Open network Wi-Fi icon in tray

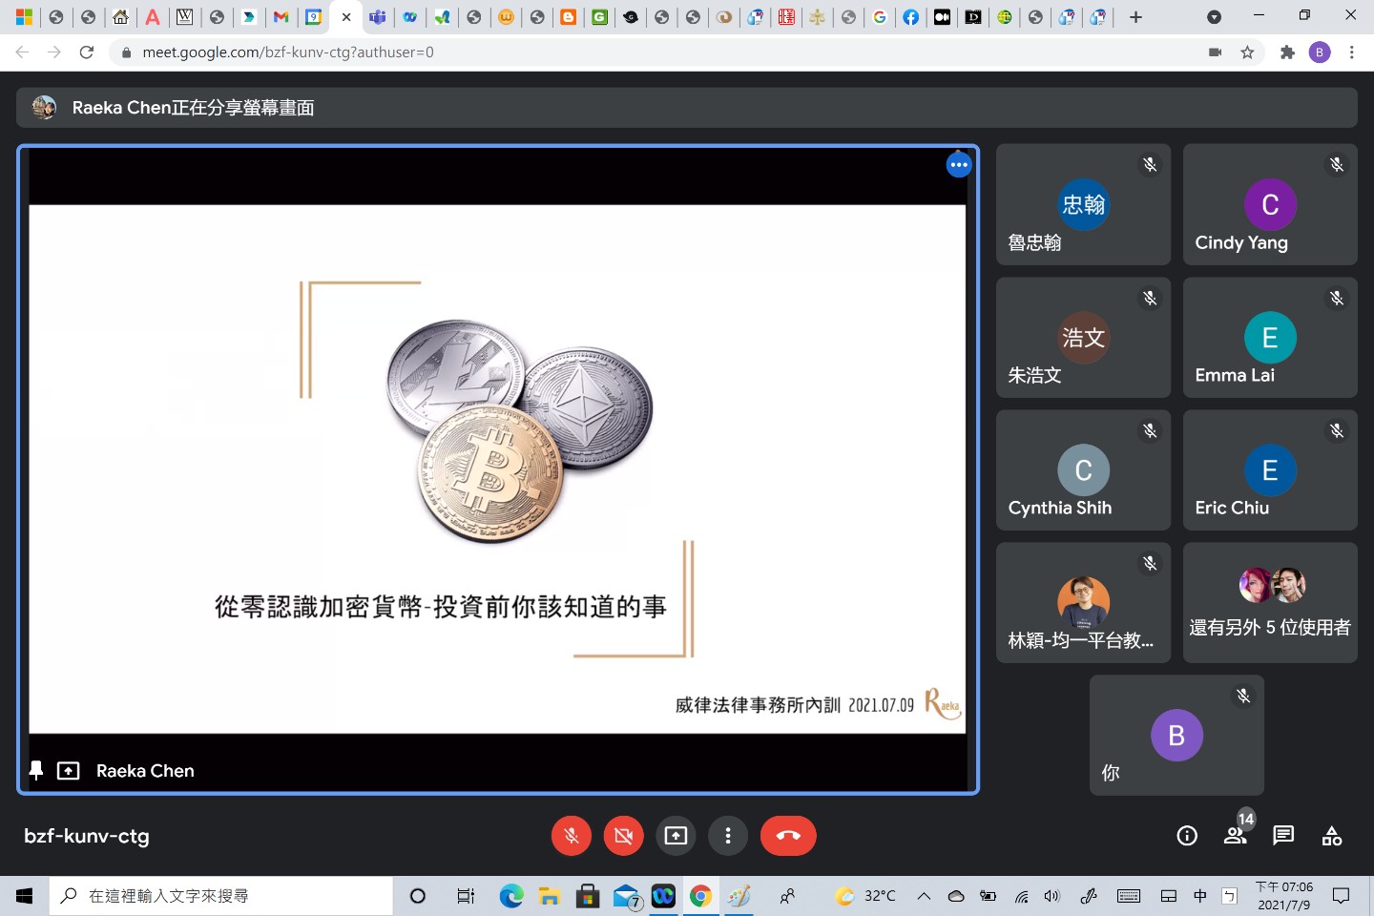(1022, 896)
